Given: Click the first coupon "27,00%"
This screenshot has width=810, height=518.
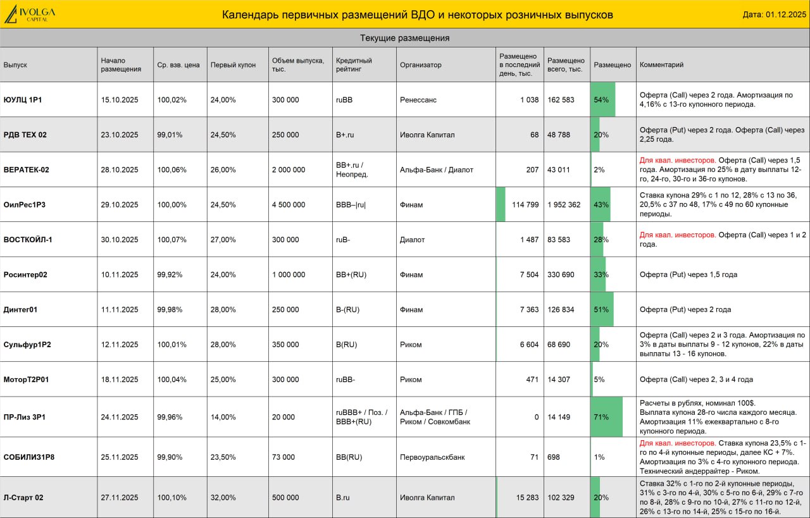Looking at the screenshot, I should pyautogui.click(x=223, y=240).
